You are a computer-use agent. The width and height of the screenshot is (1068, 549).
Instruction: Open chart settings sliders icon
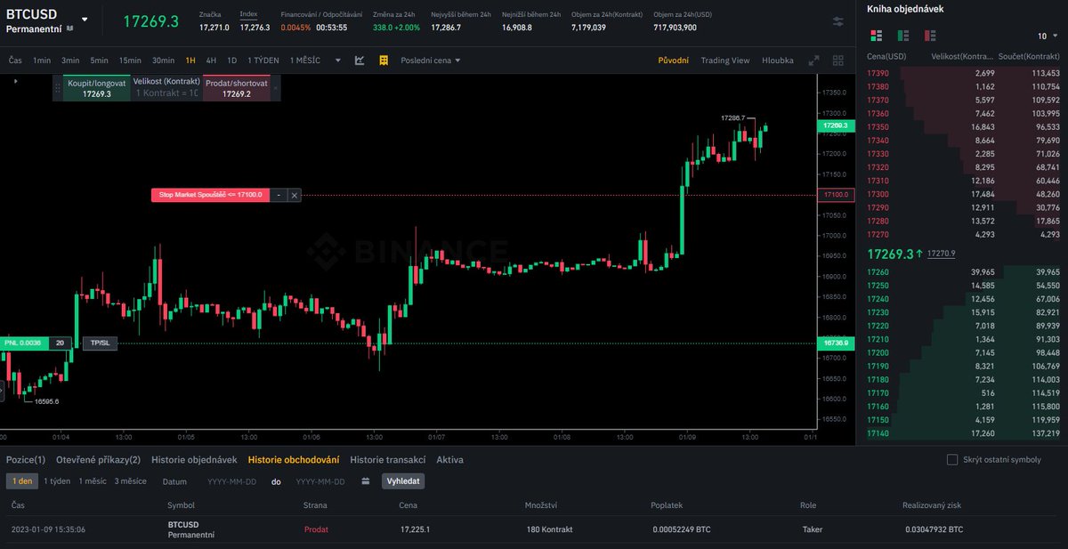point(838,21)
